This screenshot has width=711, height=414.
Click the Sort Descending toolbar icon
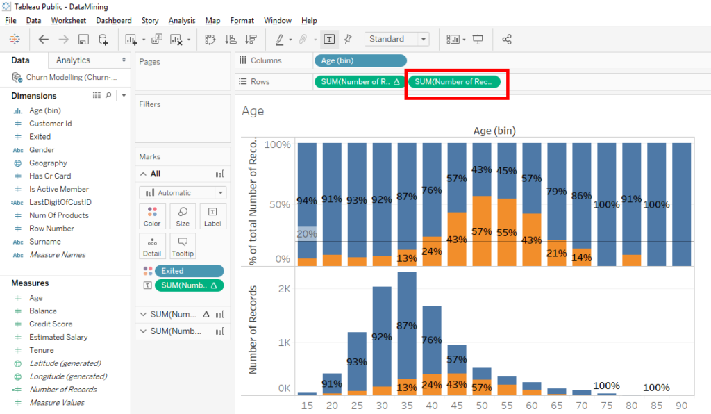(251, 40)
